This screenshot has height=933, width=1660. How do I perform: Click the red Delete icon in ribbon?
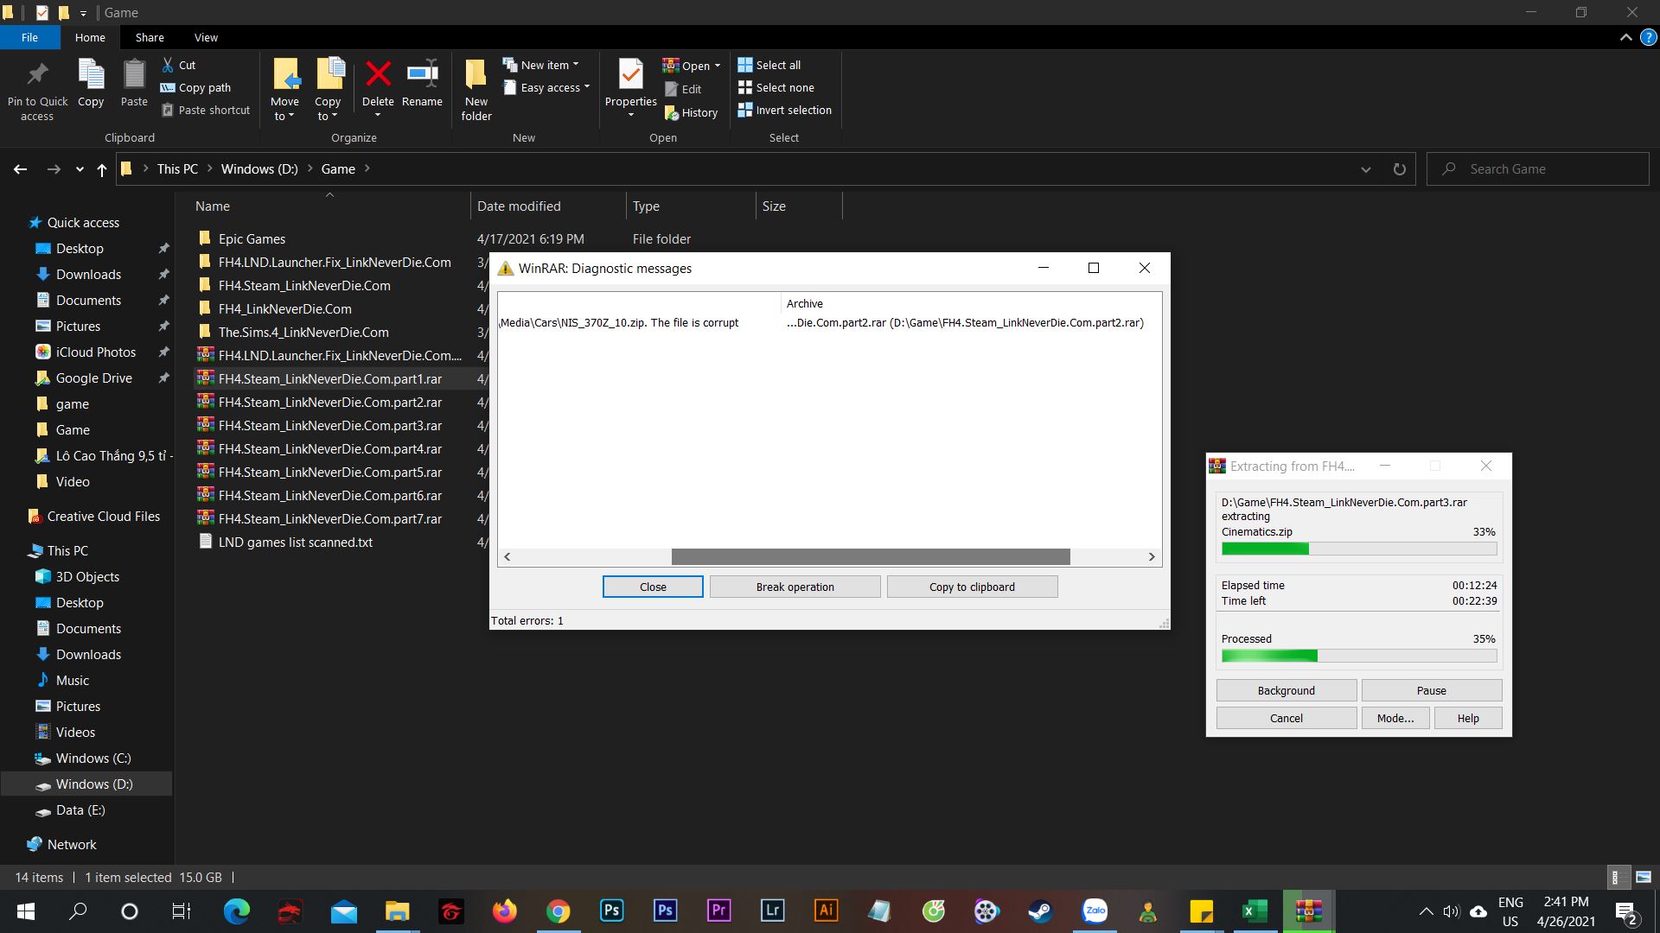pyautogui.click(x=378, y=75)
